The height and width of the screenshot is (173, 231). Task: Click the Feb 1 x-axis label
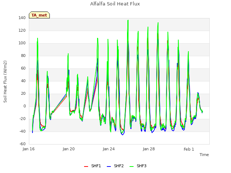pyautogui.click(x=189, y=149)
